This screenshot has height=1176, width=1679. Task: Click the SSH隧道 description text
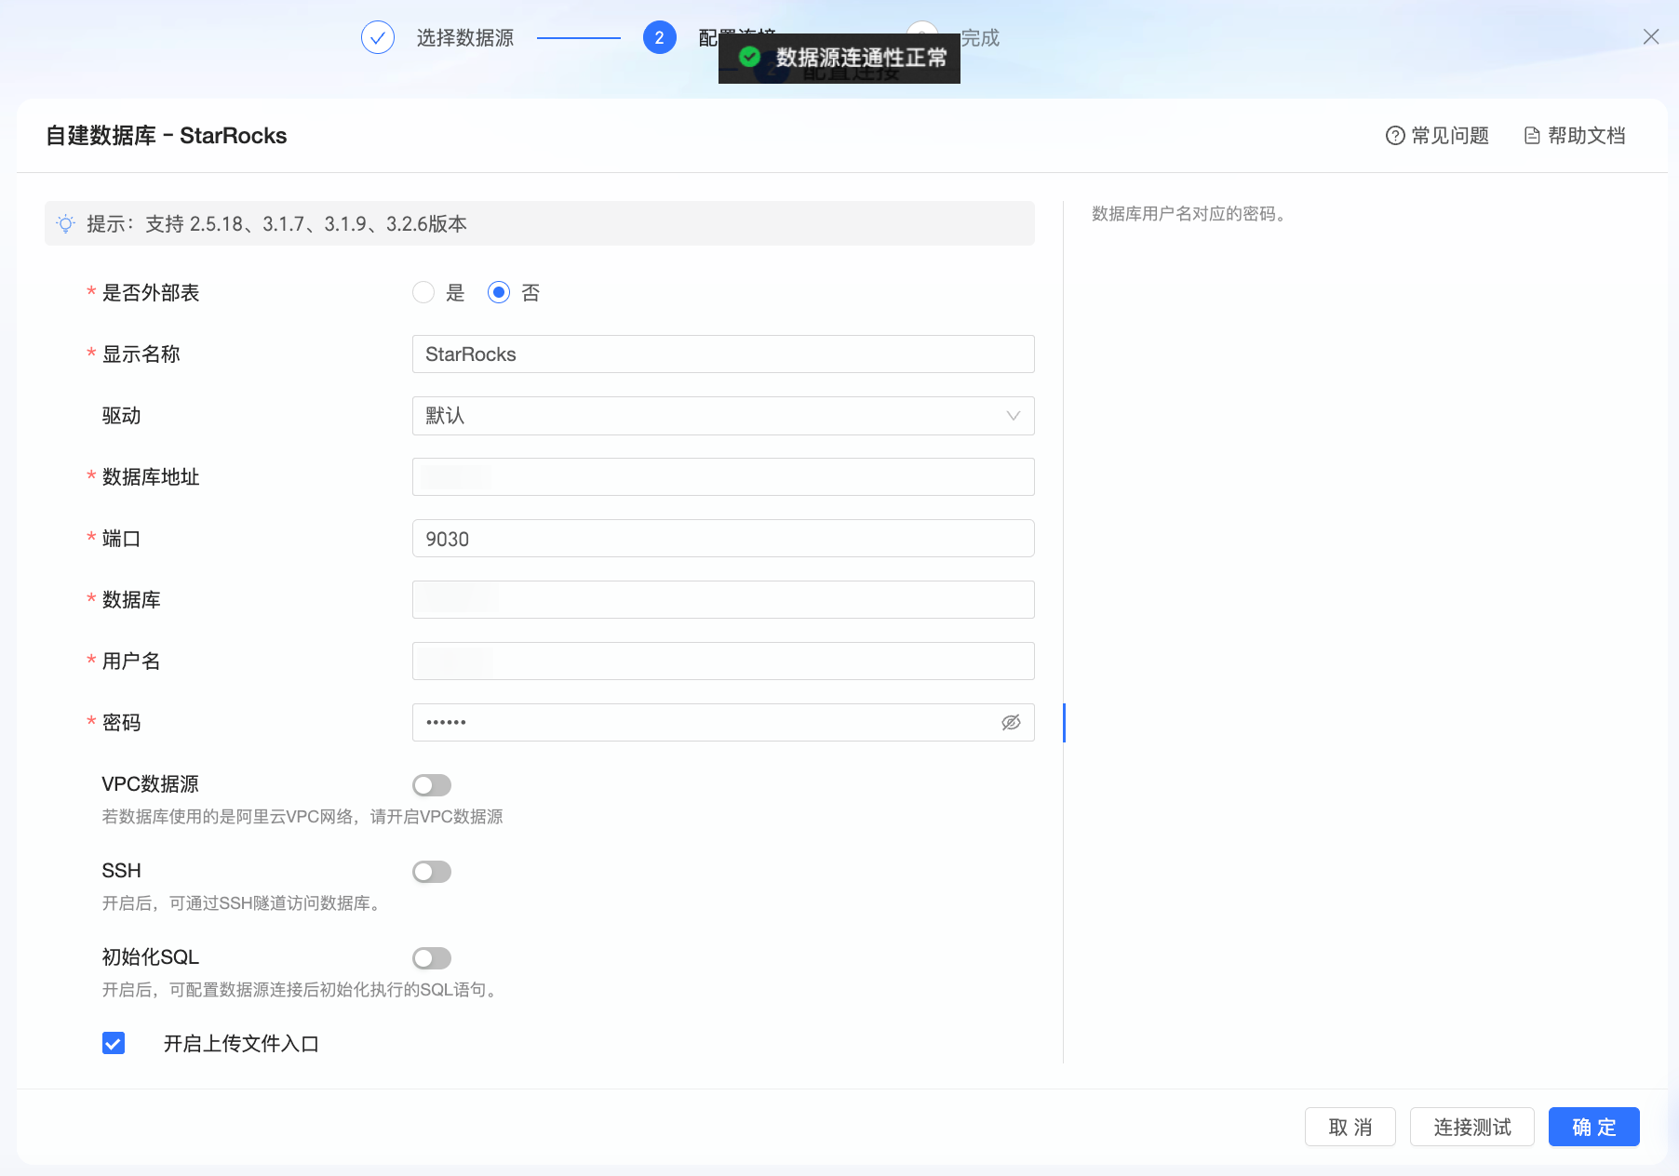[x=243, y=903]
